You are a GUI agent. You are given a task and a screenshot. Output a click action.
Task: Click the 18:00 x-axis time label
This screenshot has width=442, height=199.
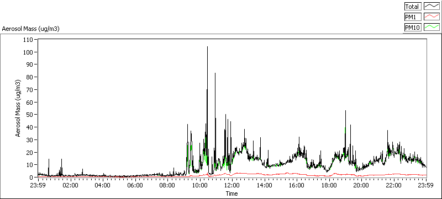[x=329, y=185]
